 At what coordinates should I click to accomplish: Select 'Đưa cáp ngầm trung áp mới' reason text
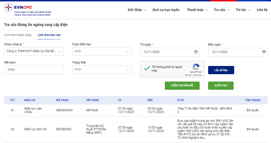pos(206,129)
